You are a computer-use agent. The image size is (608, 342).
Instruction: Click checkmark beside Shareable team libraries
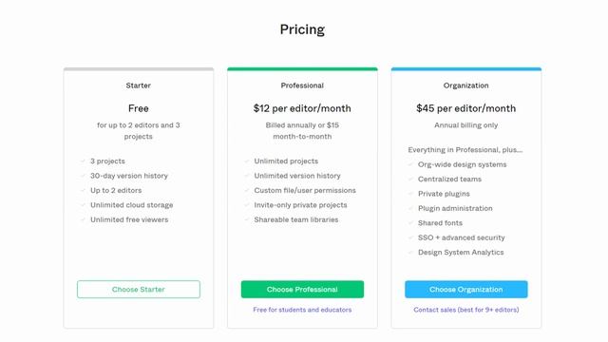click(247, 219)
